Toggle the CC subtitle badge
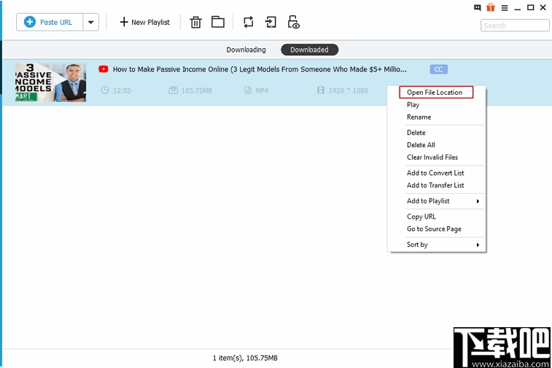Image resolution: width=552 pixels, height=368 pixels. tap(438, 69)
